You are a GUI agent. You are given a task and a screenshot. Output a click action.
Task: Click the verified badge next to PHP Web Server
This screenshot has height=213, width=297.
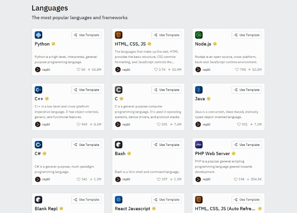[x=234, y=153]
